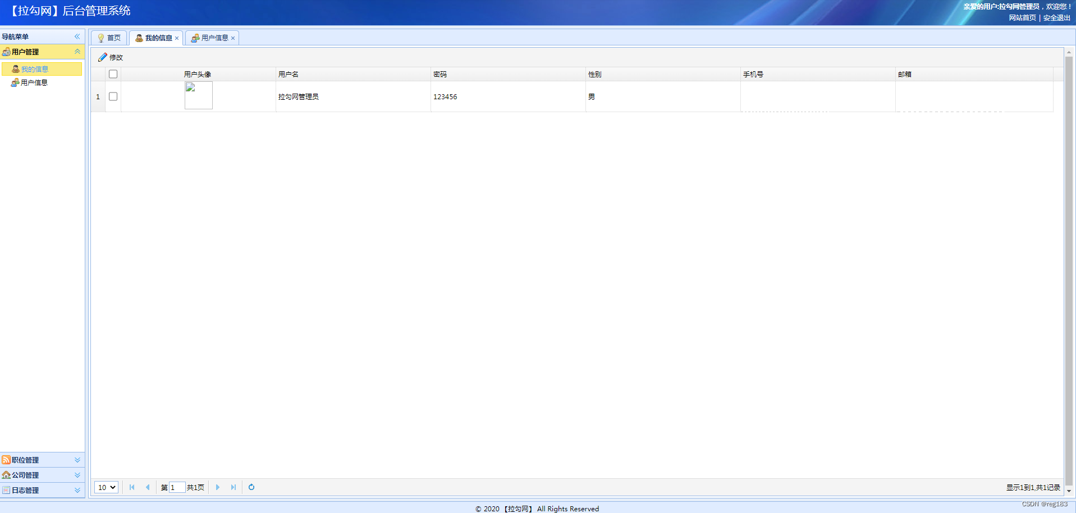1076x513 pixels.
Task: Click the 公司管理 house icon
Action: [x=6, y=475]
